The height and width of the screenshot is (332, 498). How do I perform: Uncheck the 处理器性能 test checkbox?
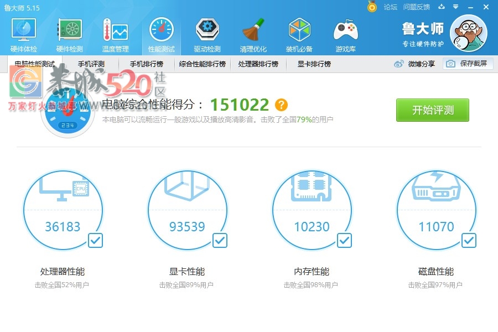(x=95, y=240)
